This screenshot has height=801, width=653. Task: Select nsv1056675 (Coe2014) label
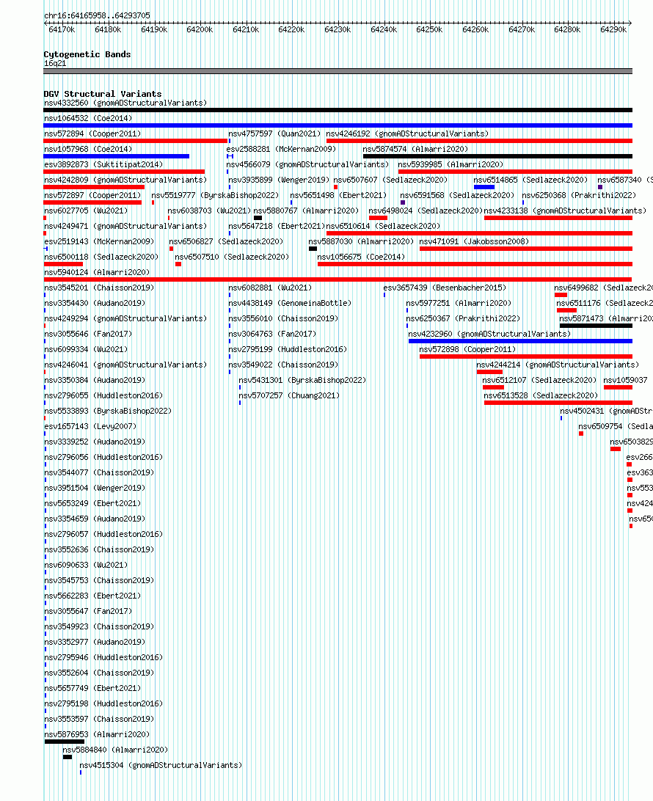click(x=361, y=256)
